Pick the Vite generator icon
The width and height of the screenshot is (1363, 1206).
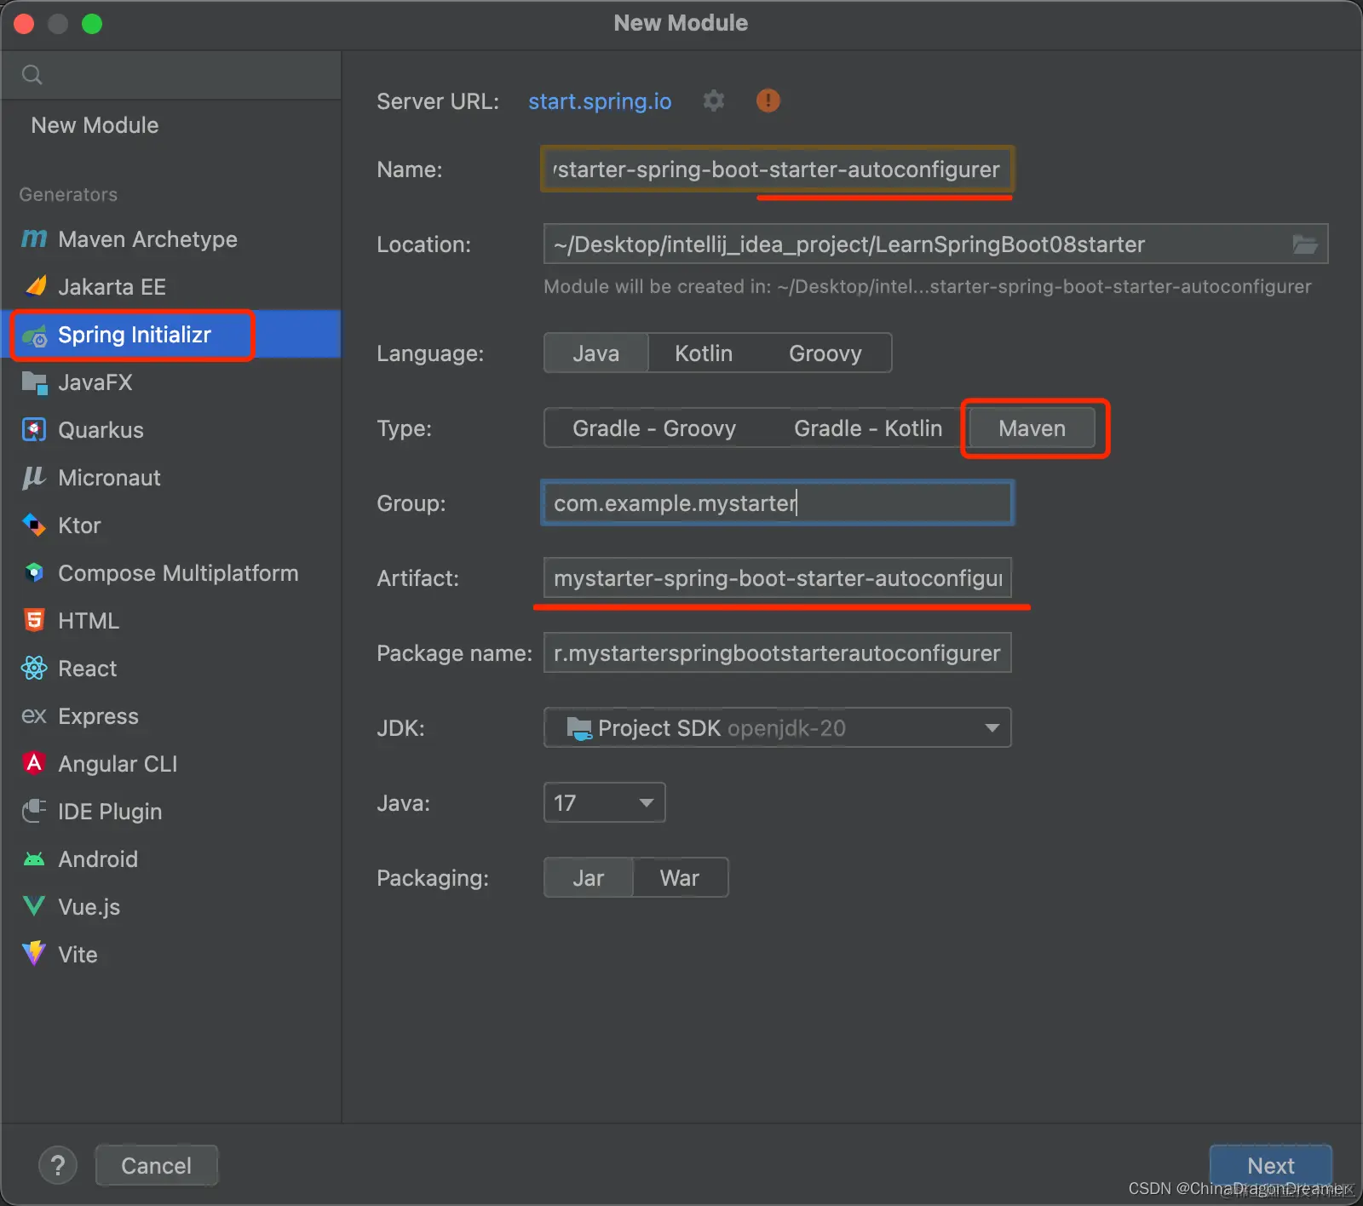[x=34, y=954]
